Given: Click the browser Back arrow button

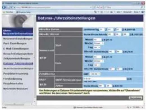Looking at the screenshot, I should [x=4, y=7].
